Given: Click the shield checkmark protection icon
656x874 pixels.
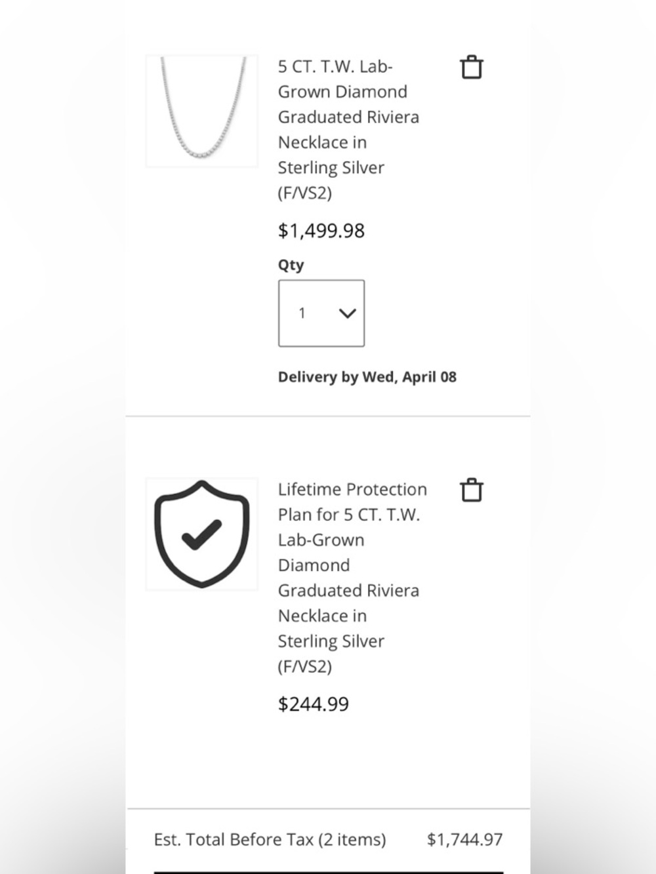Looking at the screenshot, I should click(x=202, y=534).
